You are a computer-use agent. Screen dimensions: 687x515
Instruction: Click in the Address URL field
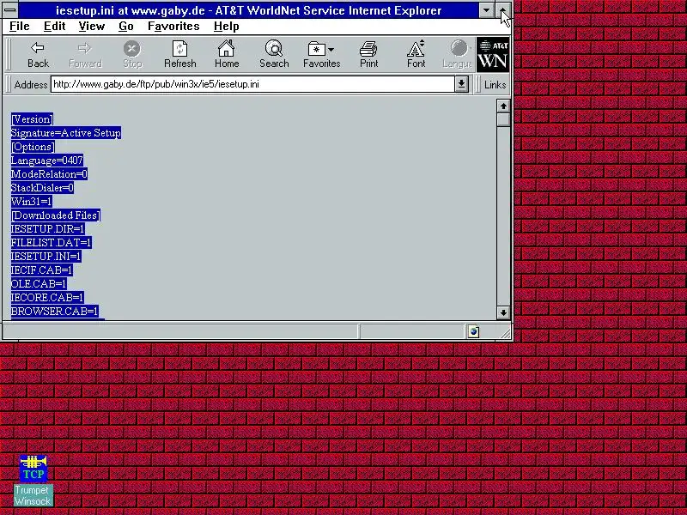pyautogui.click(x=252, y=84)
